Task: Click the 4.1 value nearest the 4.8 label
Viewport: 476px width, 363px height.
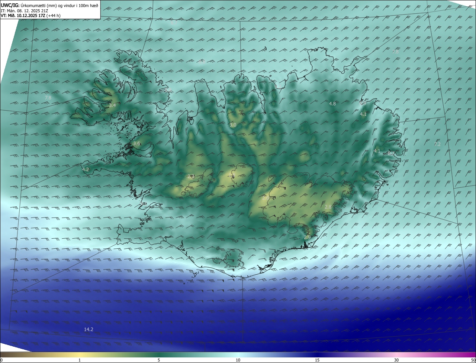Action: coord(363,114)
